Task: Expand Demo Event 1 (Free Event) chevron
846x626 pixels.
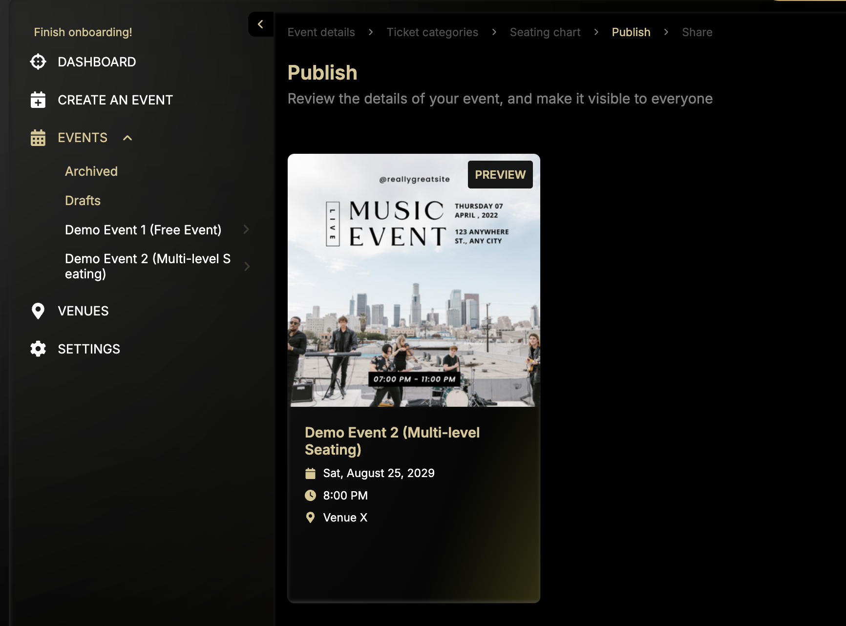Action: click(x=246, y=230)
